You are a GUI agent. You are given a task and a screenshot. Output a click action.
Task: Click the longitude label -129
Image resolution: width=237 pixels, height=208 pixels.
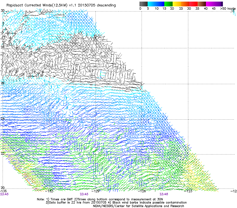click(96, 191)
